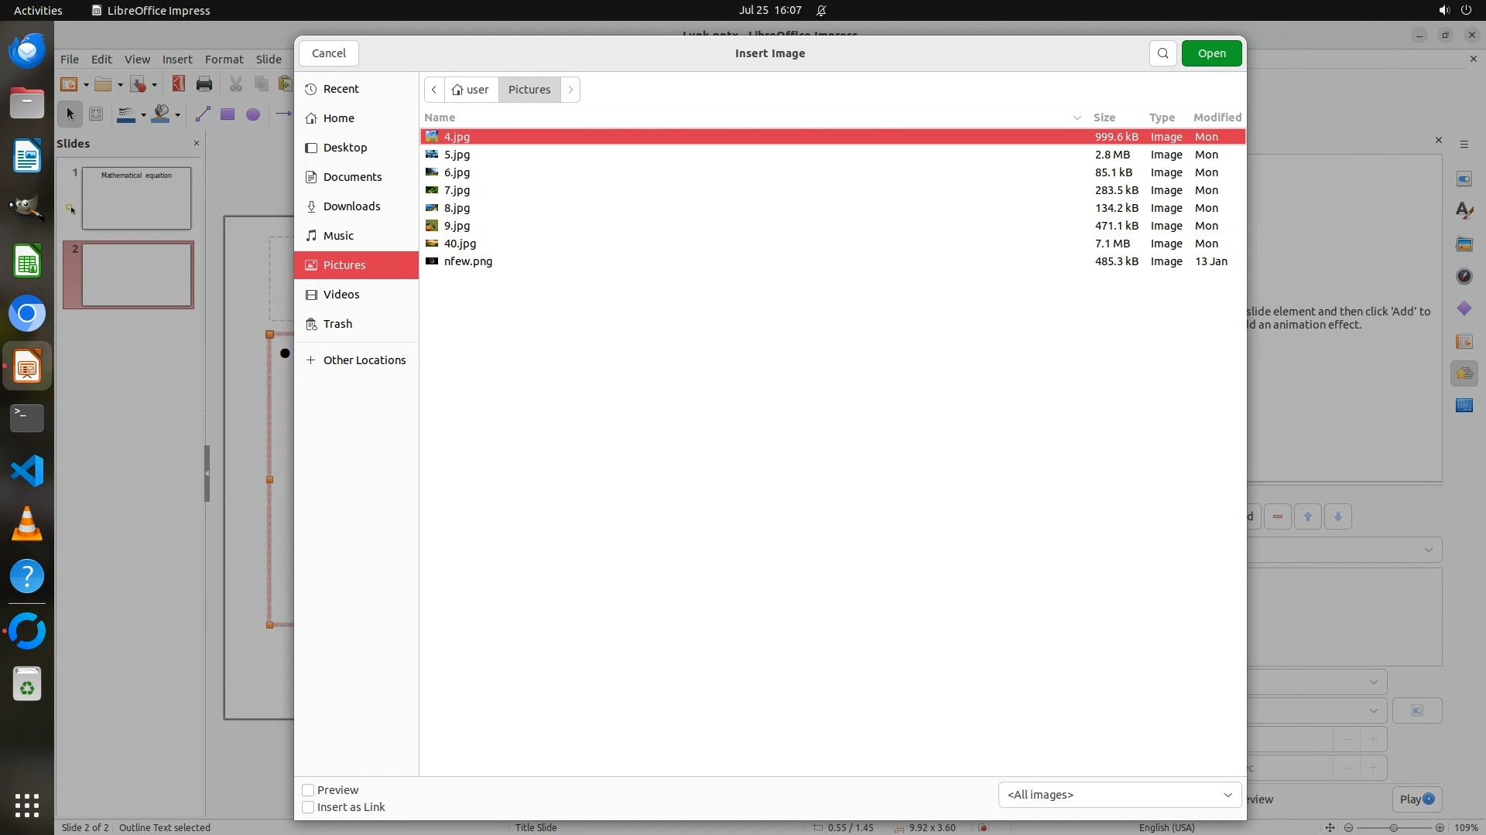Click the green Open button
The width and height of the screenshot is (1486, 835).
point(1211,53)
